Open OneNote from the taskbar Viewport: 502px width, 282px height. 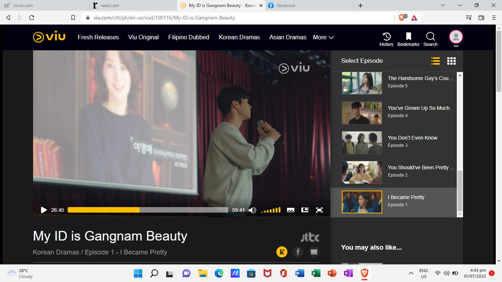(348, 273)
